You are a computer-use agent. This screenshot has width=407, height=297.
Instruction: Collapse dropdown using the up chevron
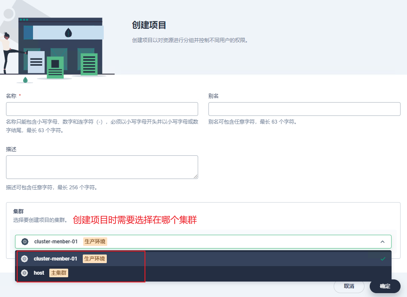pyautogui.click(x=383, y=242)
